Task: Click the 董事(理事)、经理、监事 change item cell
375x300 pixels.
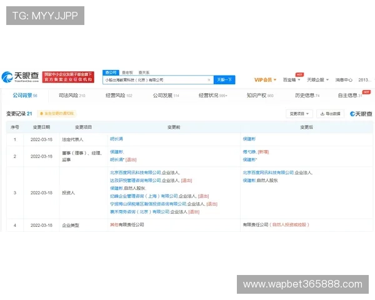Action: point(82,156)
